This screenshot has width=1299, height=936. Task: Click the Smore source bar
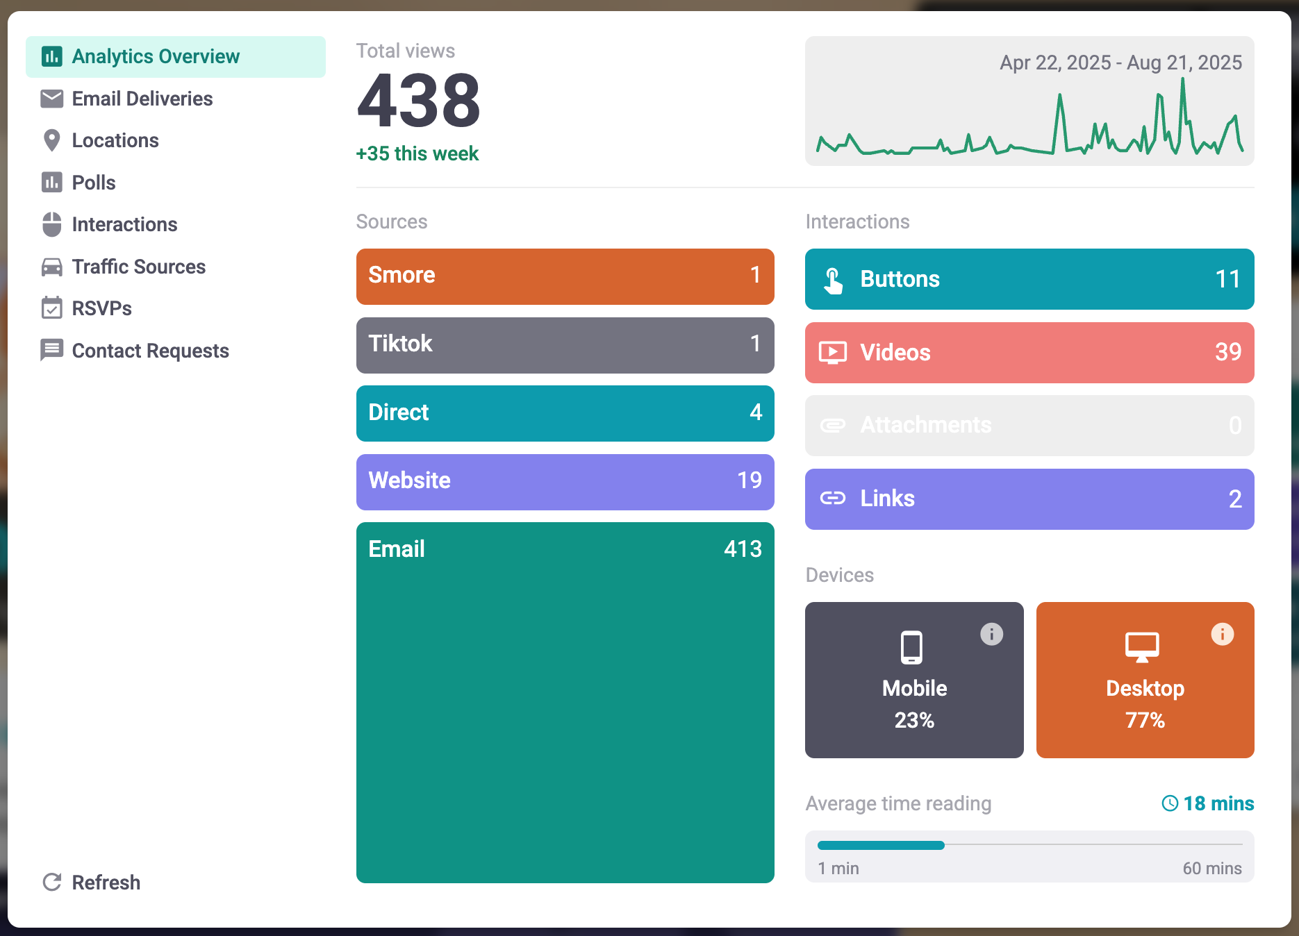coord(565,276)
